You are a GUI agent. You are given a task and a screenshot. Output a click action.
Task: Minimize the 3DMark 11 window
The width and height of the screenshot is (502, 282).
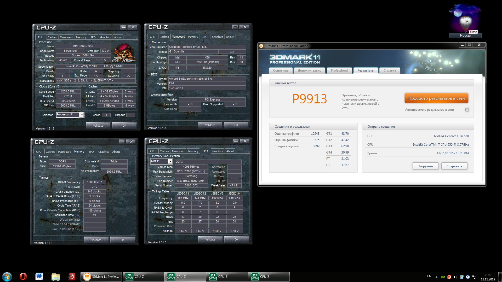pyautogui.click(x=462, y=45)
